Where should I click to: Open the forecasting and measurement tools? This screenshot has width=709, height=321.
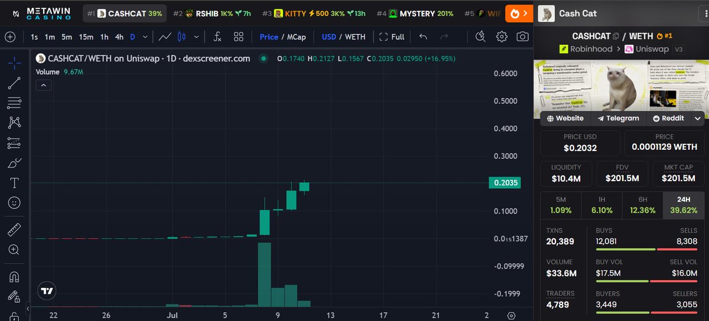[15, 143]
